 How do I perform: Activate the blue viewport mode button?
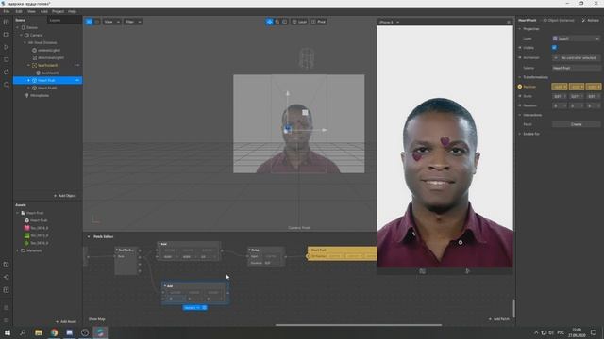pyautogui.click(x=89, y=22)
